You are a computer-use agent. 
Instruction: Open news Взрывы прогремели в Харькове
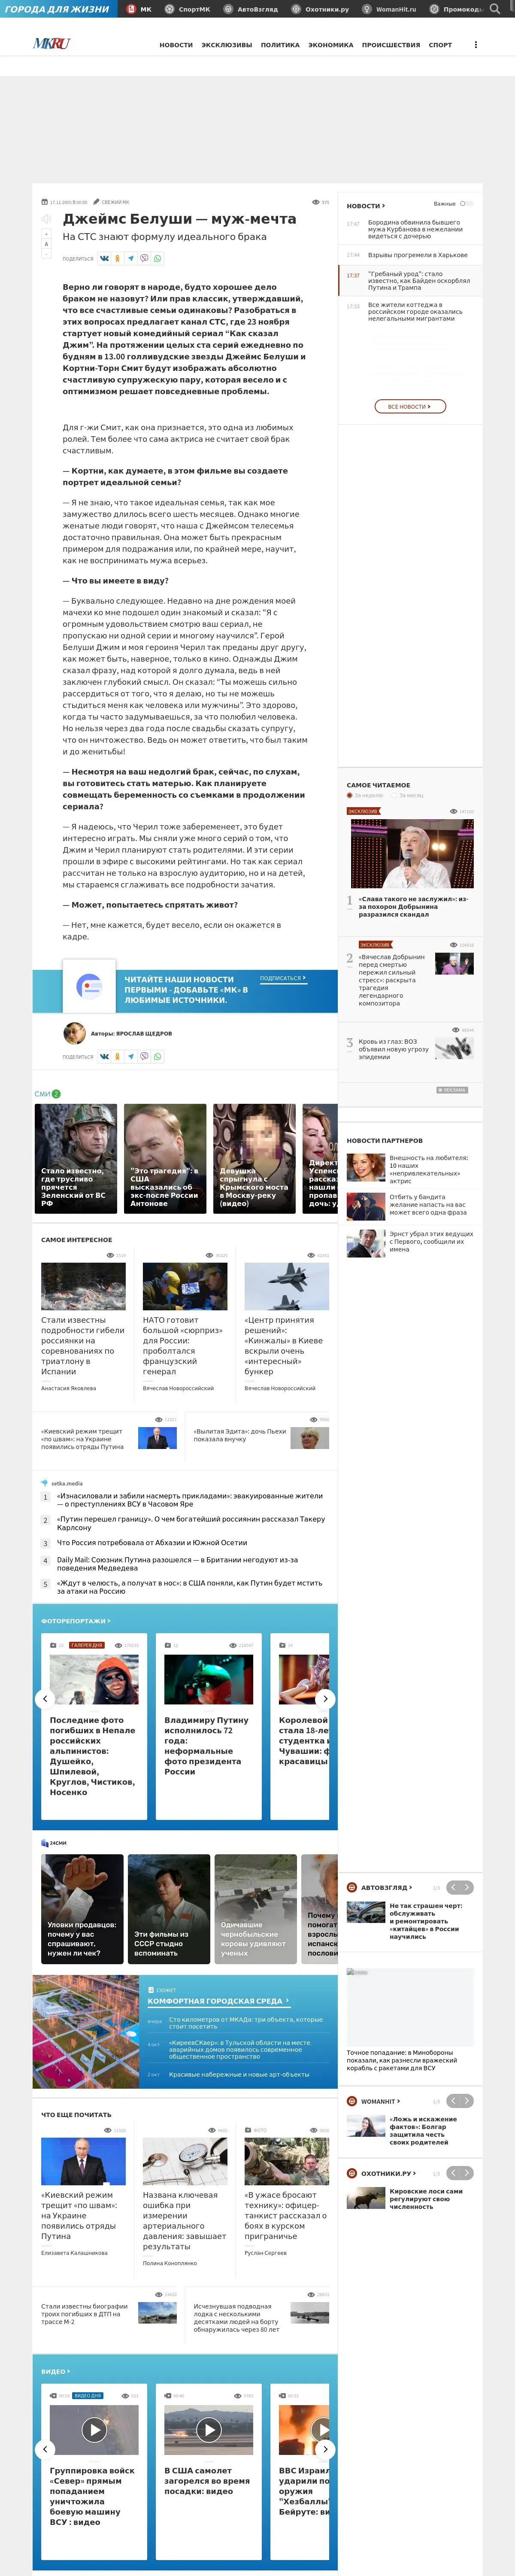[417, 255]
